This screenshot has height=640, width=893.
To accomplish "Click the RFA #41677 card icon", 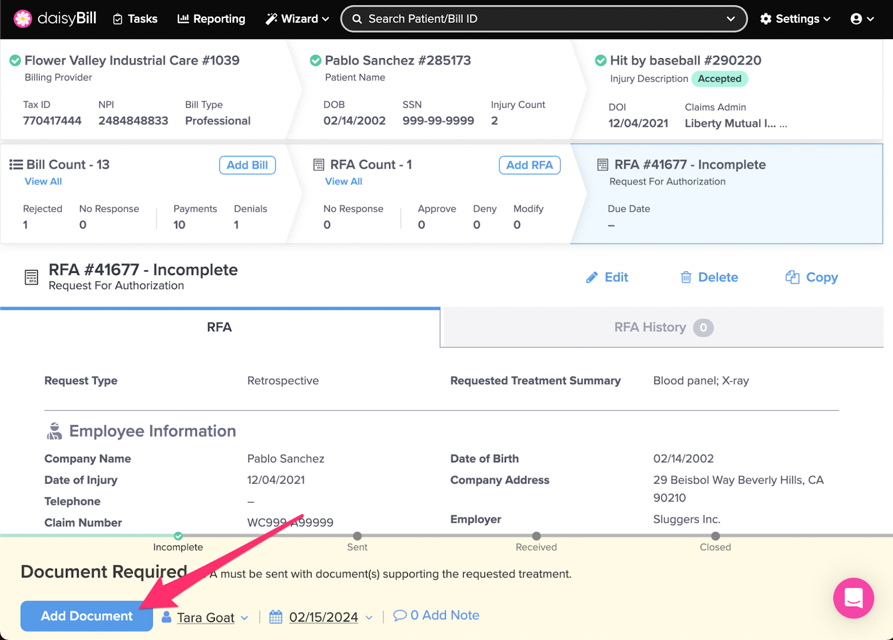I will pyautogui.click(x=603, y=165).
